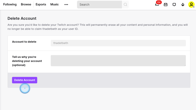Navigate to Esports

41,4
